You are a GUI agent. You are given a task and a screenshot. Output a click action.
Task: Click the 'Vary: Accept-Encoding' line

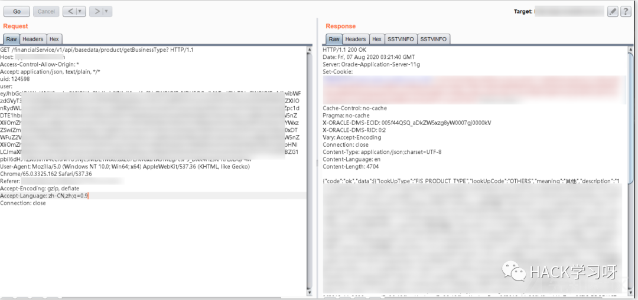click(352, 137)
